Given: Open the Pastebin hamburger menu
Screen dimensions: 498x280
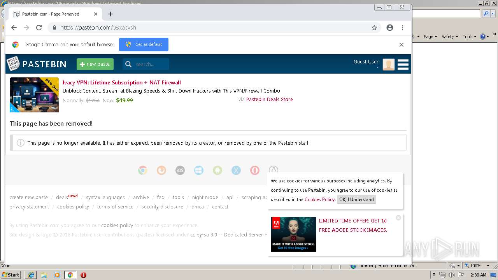Looking at the screenshot, I should (403, 64).
